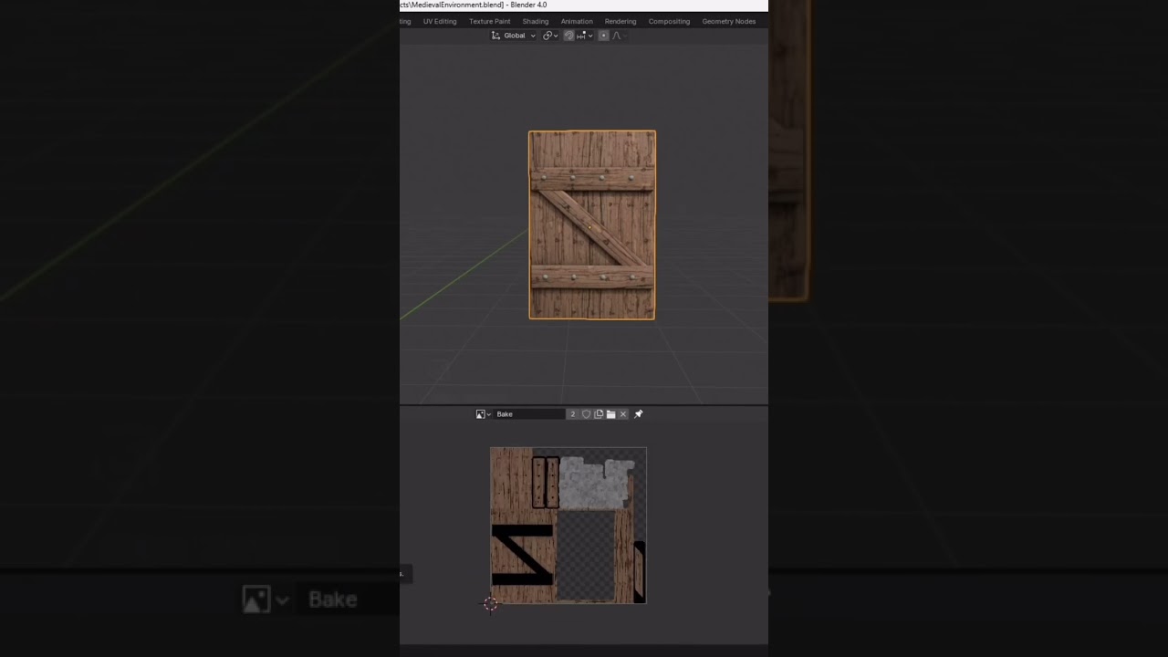Create a new image with the duplicate icon

click(599, 414)
